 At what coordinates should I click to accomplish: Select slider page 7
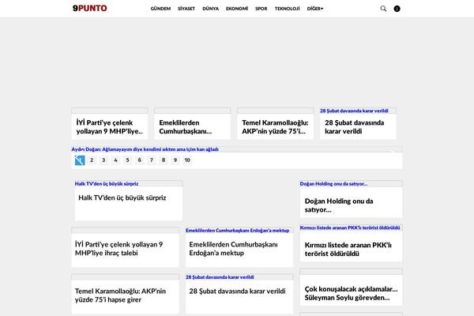pyautogui.click(x=152, y=160)
